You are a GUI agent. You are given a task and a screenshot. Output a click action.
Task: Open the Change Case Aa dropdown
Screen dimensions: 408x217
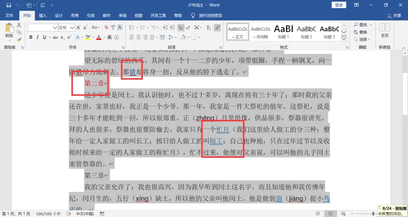point(94,28)
